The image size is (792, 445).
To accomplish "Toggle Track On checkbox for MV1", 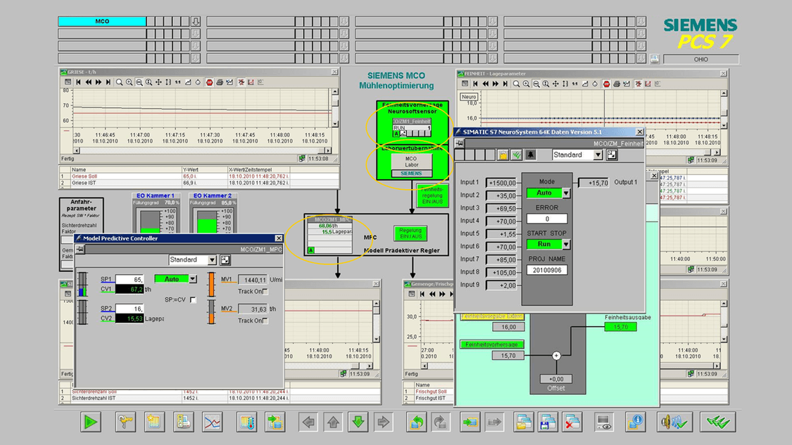I will (x=265, y=291).
